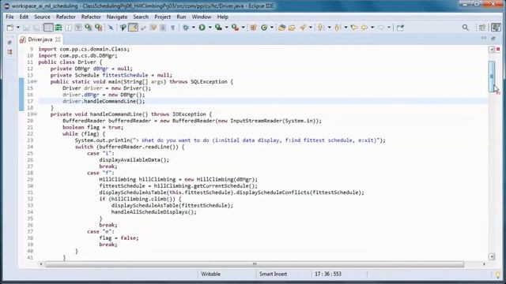Screen dimensions: 506x284
Task: Open the Search toolbar dropdown arrow
Action: coord(311,28)
